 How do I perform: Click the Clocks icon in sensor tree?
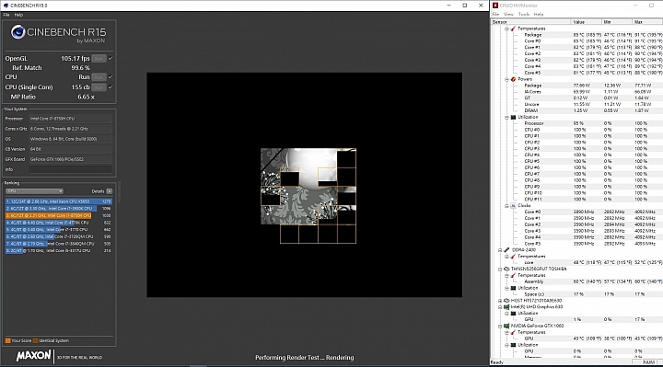pyautogui.click(x=513, y=206)
